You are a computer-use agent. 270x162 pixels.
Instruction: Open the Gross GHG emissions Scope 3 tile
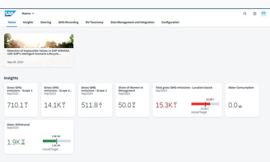pyautogui.click(x=95, y=100)
